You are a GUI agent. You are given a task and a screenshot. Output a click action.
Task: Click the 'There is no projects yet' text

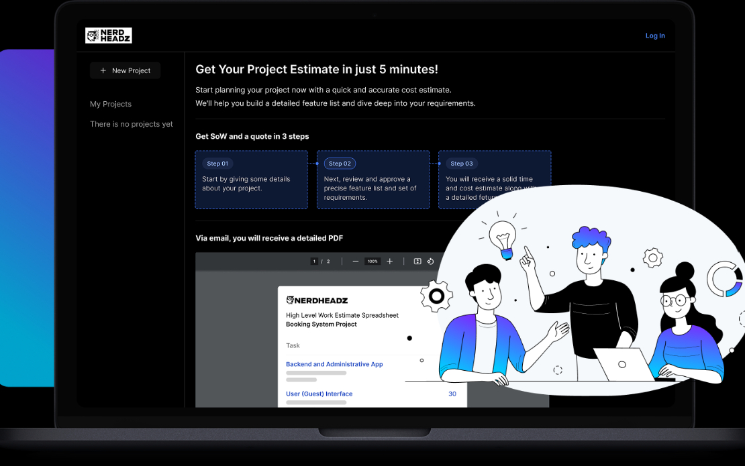(132, 124)
